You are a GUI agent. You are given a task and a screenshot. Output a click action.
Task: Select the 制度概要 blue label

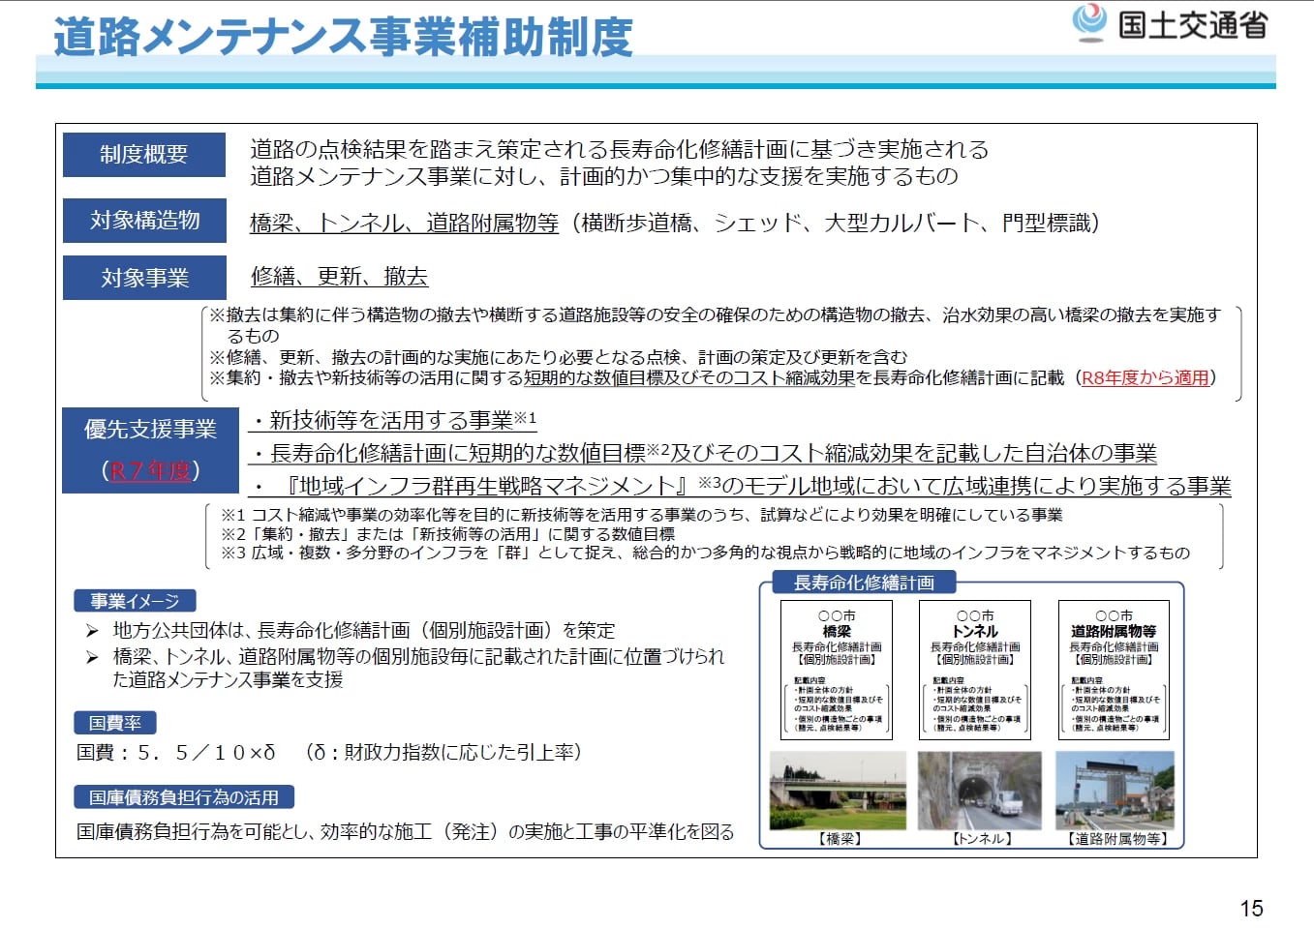(144, 155)
